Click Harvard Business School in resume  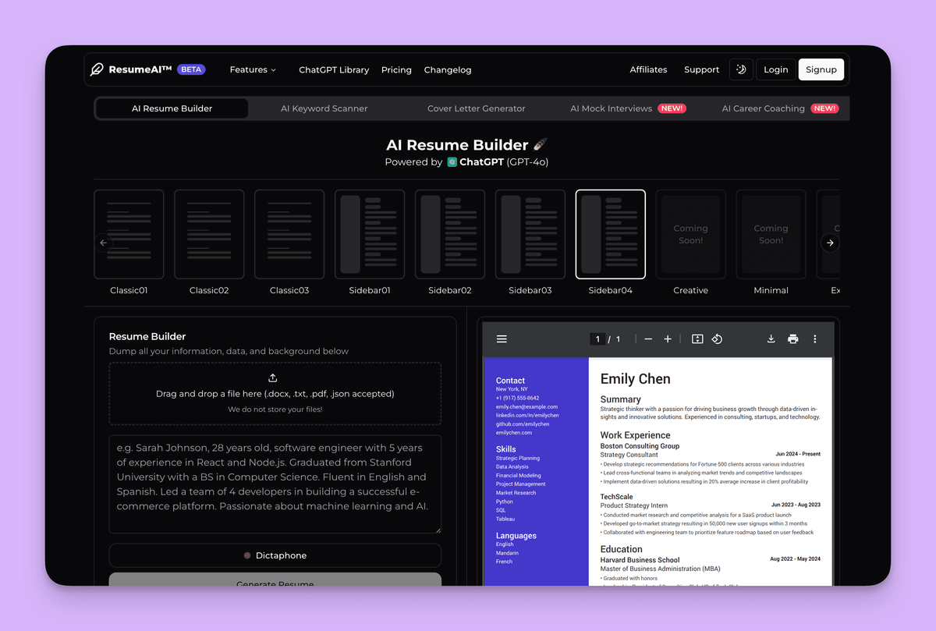(640, 559)
